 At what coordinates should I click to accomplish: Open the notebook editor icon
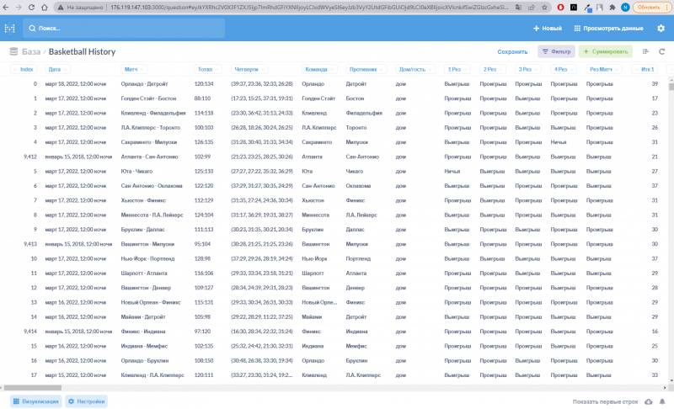pos(646,51)
